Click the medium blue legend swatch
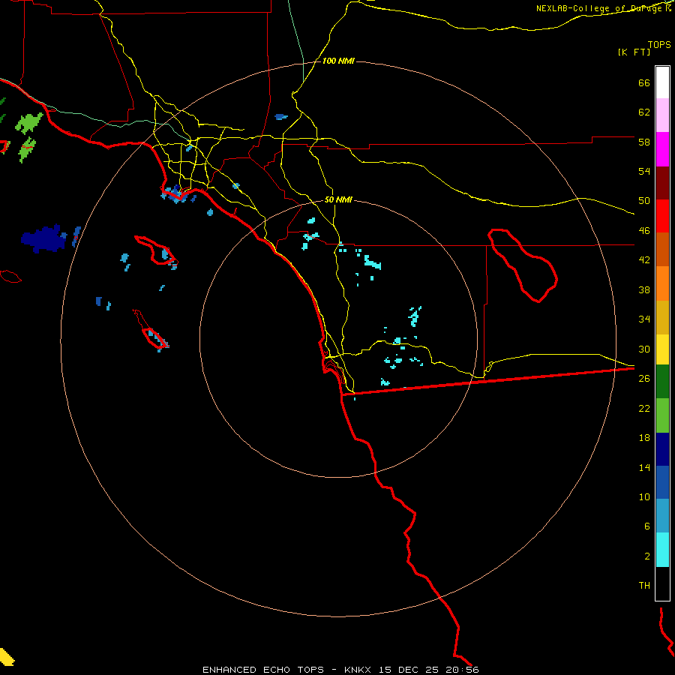 pyautogui.click(x=662, y=482)
